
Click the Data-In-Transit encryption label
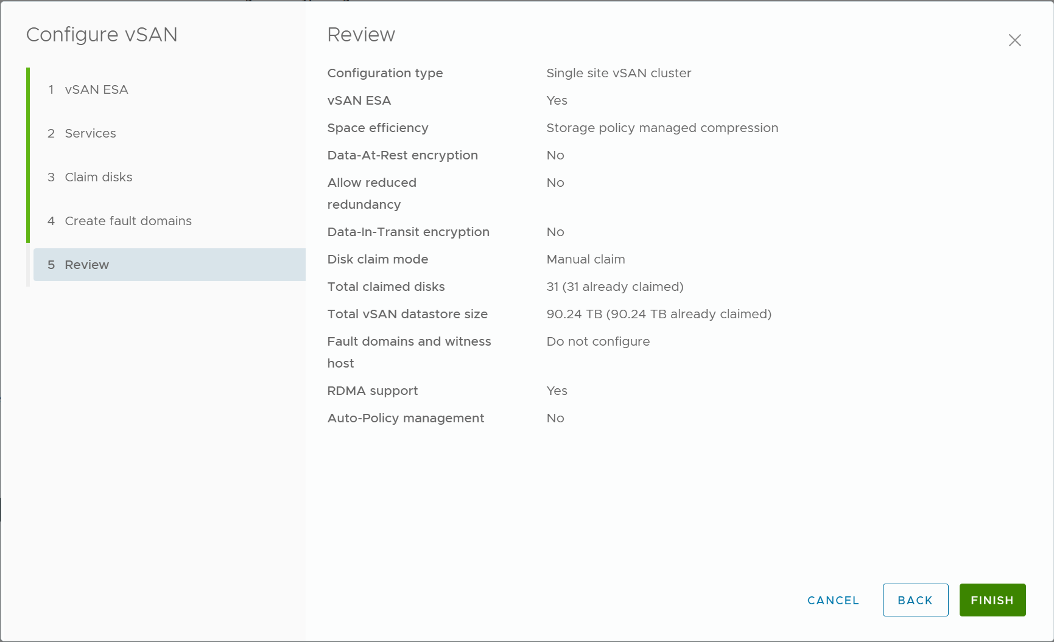408,232
